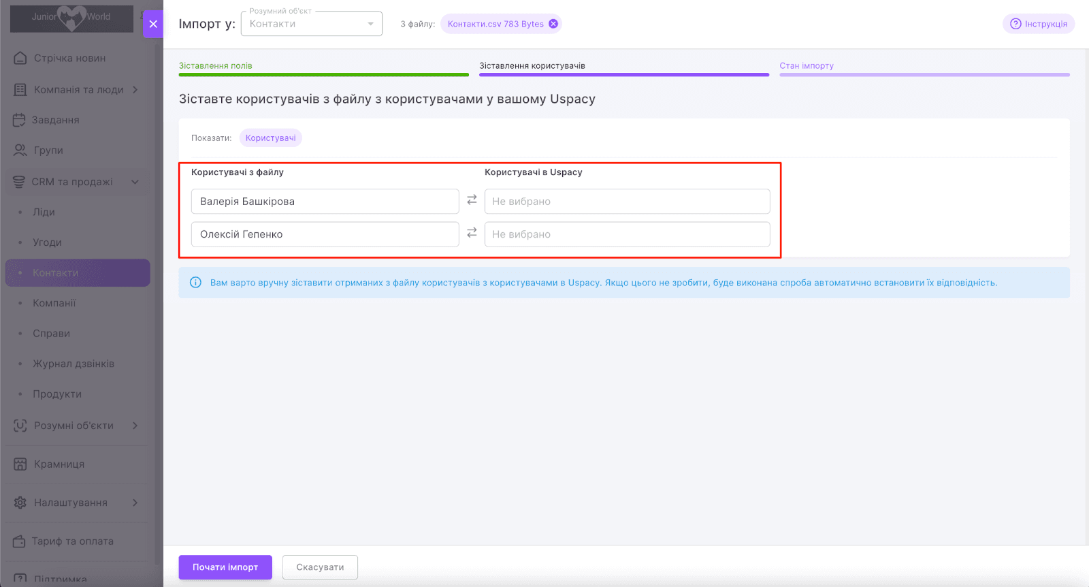Click the Користувачі в Uspacy column header
Image resolution: width=1089 pixels, height=587 pixels.
coord(534,172)
